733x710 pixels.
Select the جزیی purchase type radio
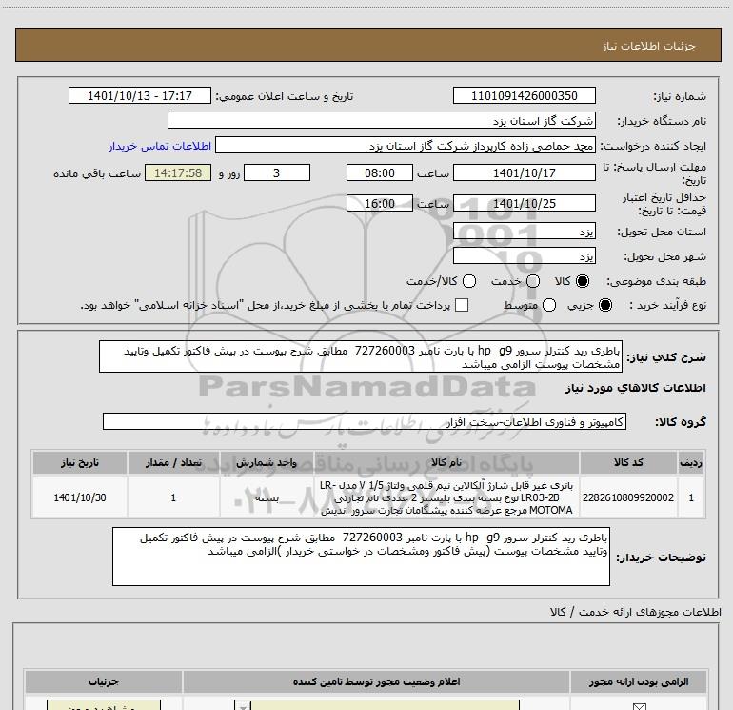pyautogui.click(x=604, y=305)
